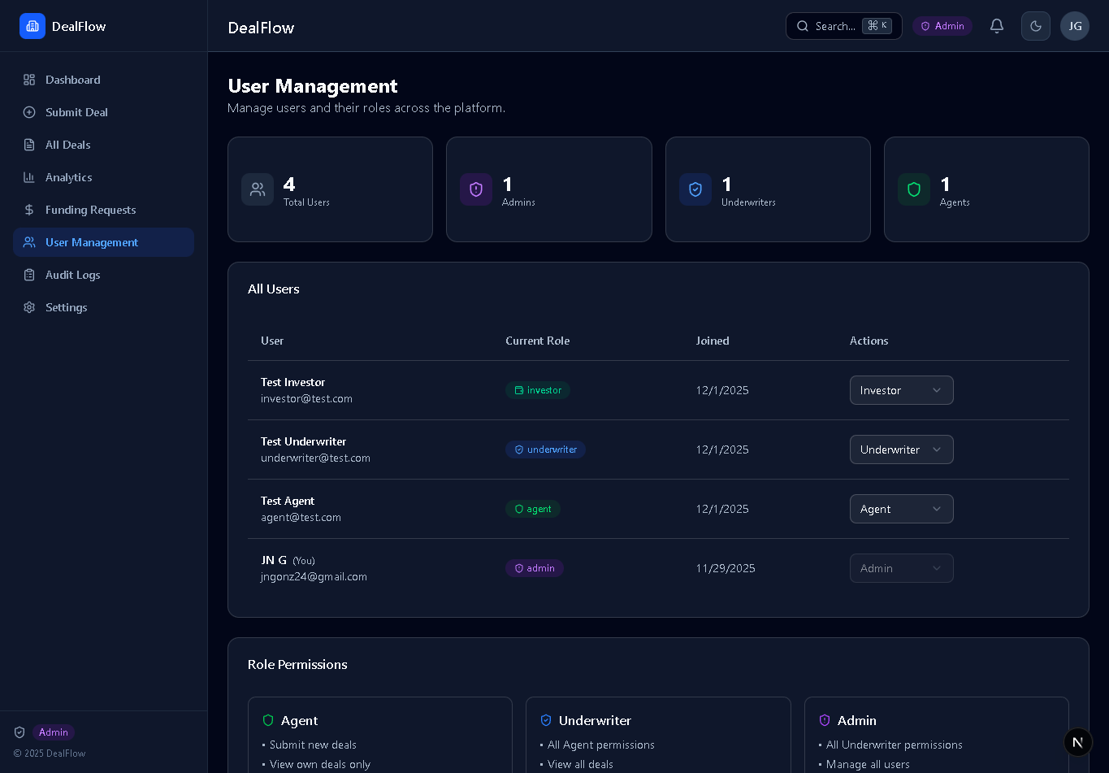This screenshot has width=1109, height=773.
Task: Click the Admin badge in the header
Action: pyautogui.click(x=942, y=26)
